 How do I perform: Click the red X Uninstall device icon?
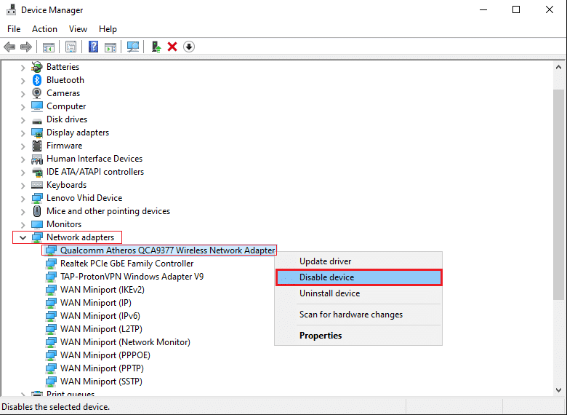pos(172,47)
